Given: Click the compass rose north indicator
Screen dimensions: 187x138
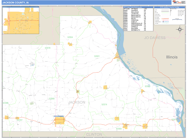Looking at the screenshot, I should (x=180, y=29).
